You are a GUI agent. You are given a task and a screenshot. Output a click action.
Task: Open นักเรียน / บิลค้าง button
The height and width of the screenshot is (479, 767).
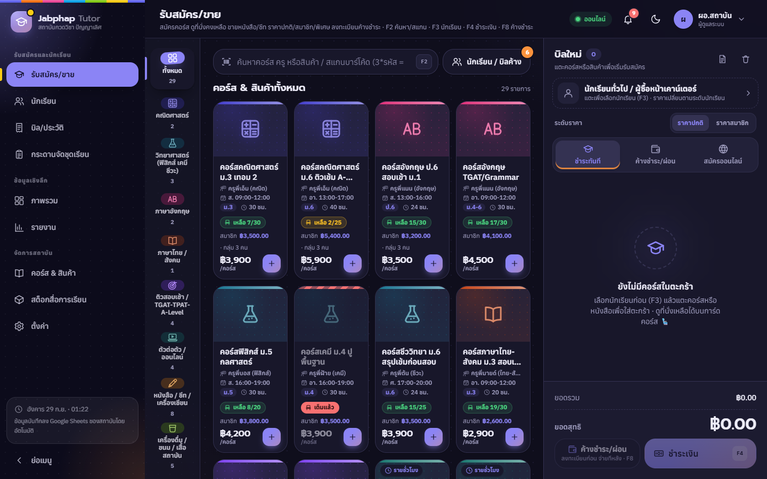point(487,62)
